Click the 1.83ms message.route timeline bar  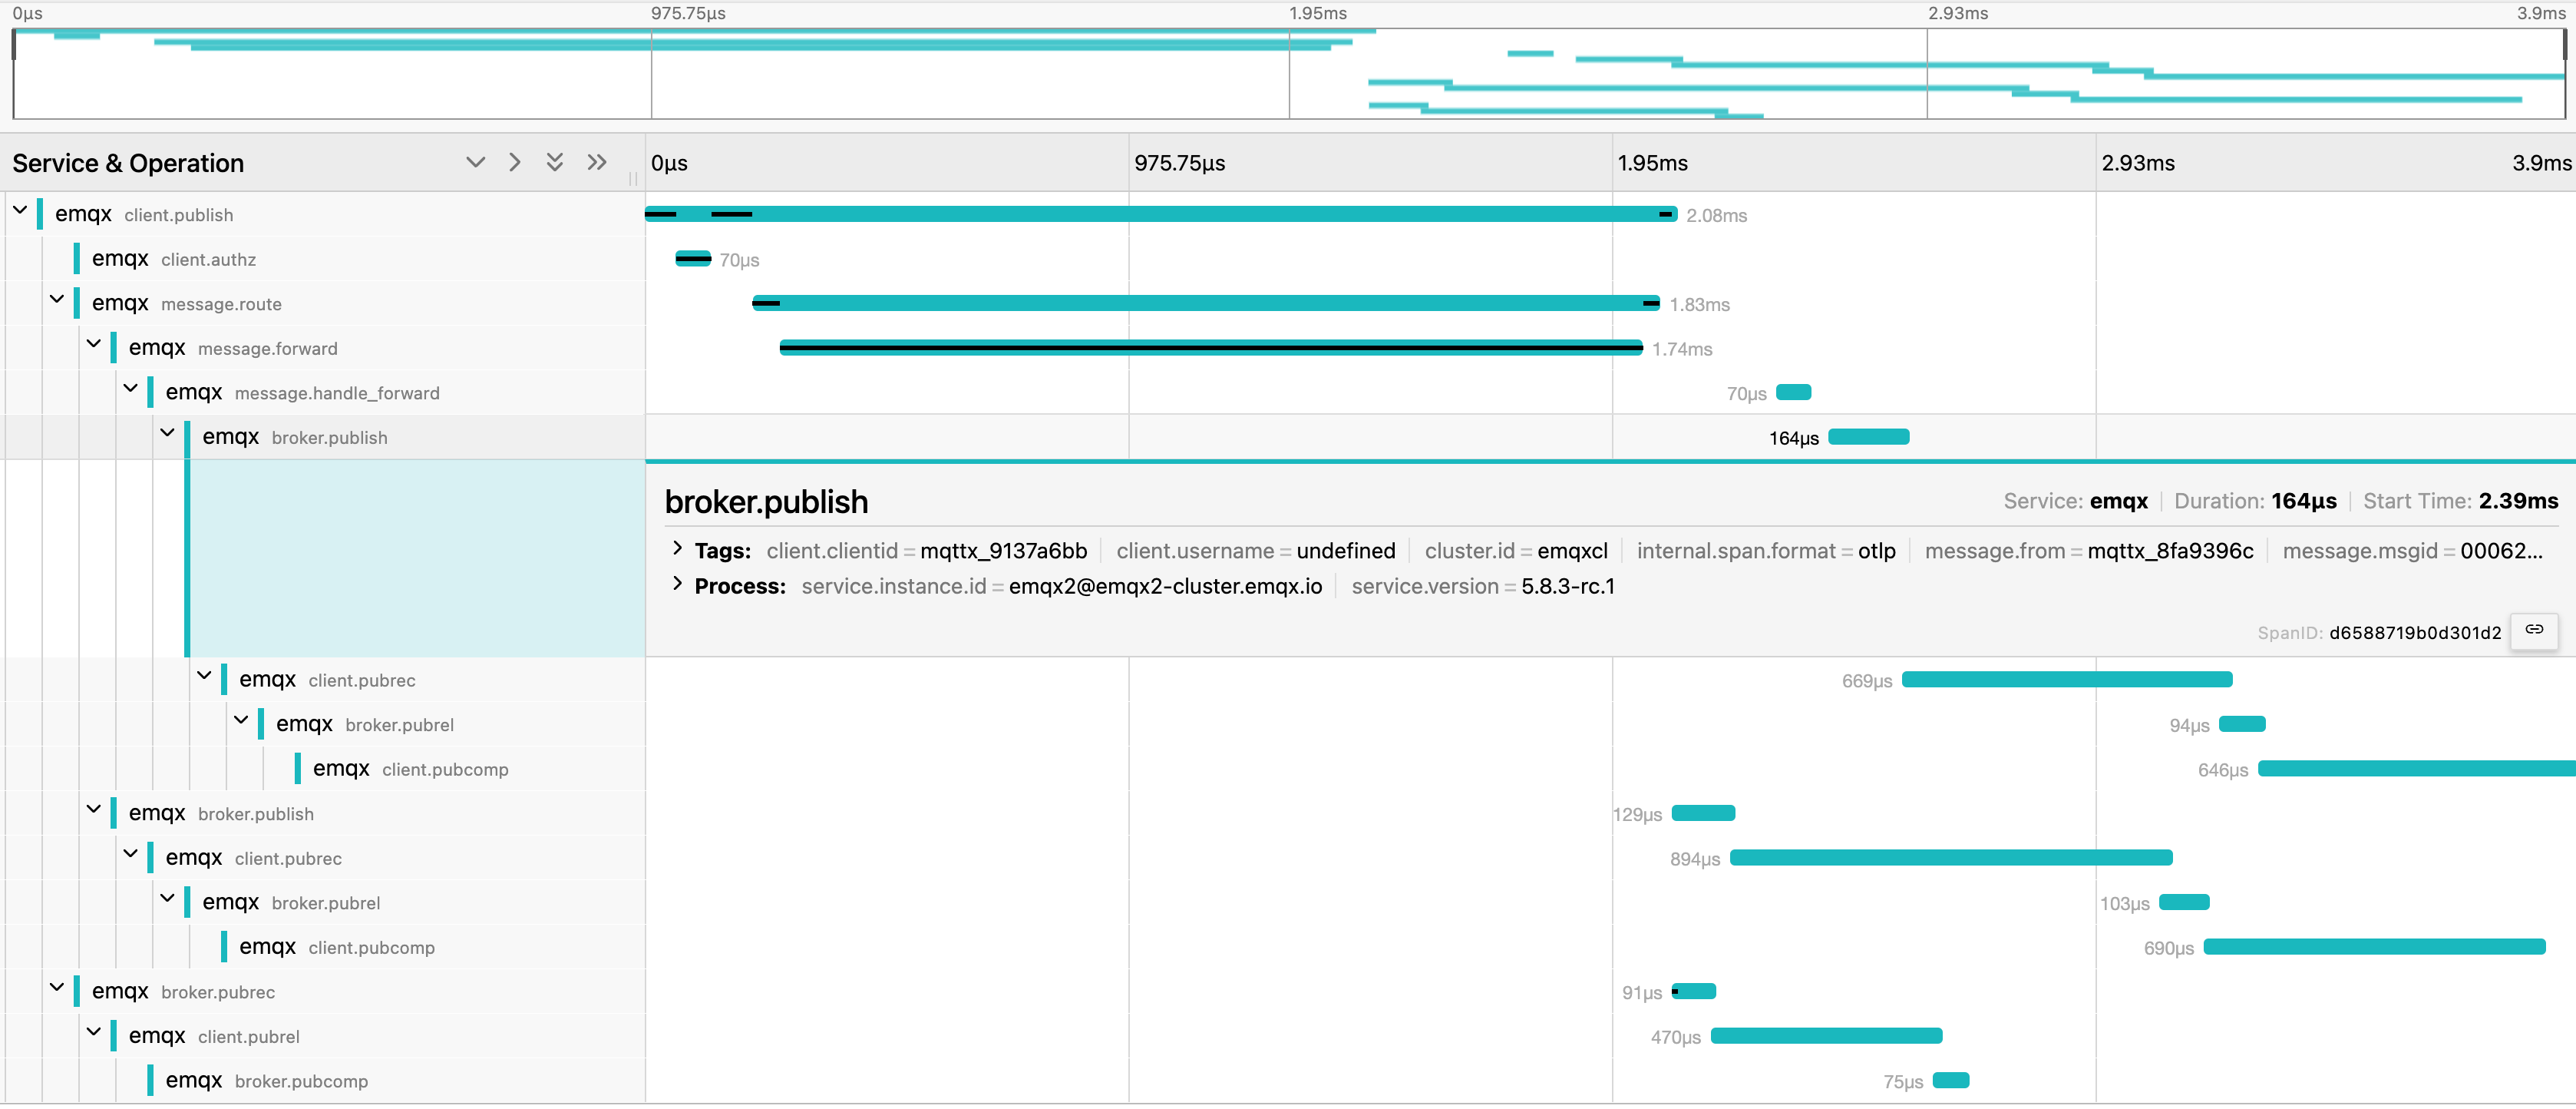[x=1205, y=303]
